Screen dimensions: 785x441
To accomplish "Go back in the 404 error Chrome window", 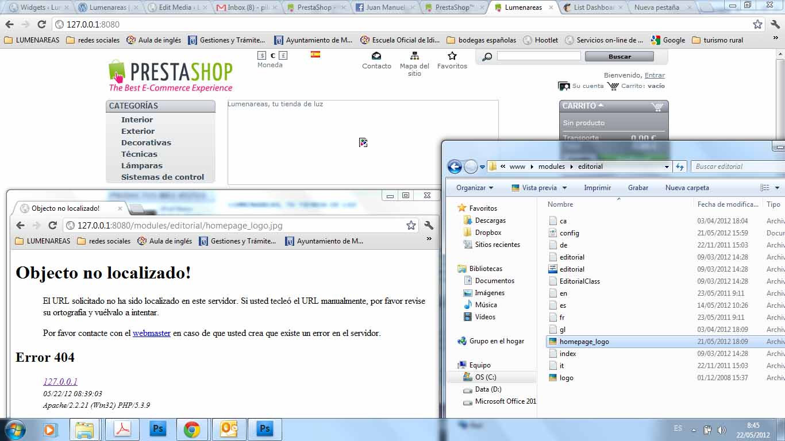I will [20, 226].
